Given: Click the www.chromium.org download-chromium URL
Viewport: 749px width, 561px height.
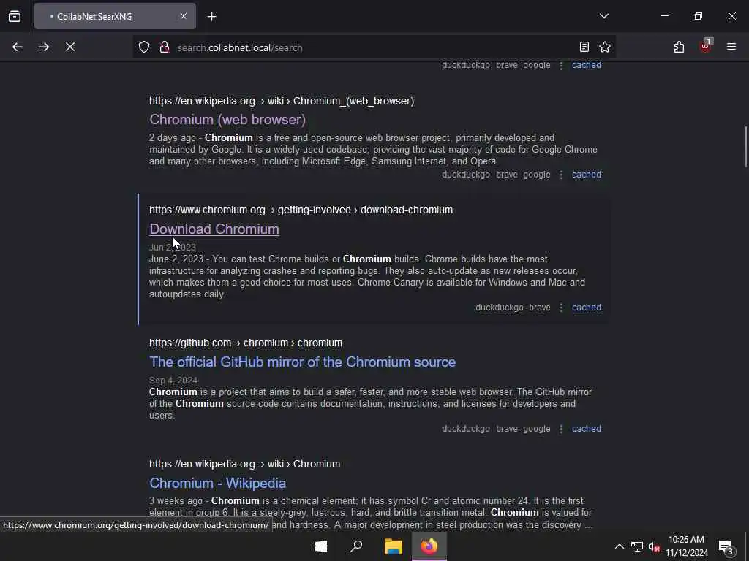Looking at the screenshot, I should [301, 210].
